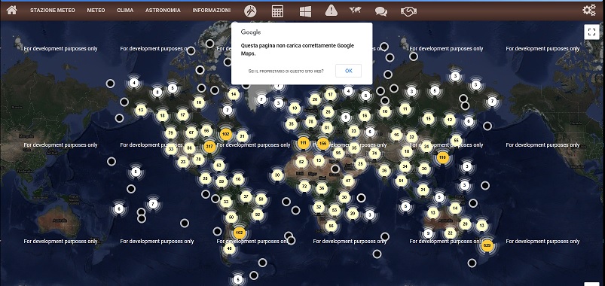Open the 60 station cluster marker
The image size is (605, 286).
(231, 218)
